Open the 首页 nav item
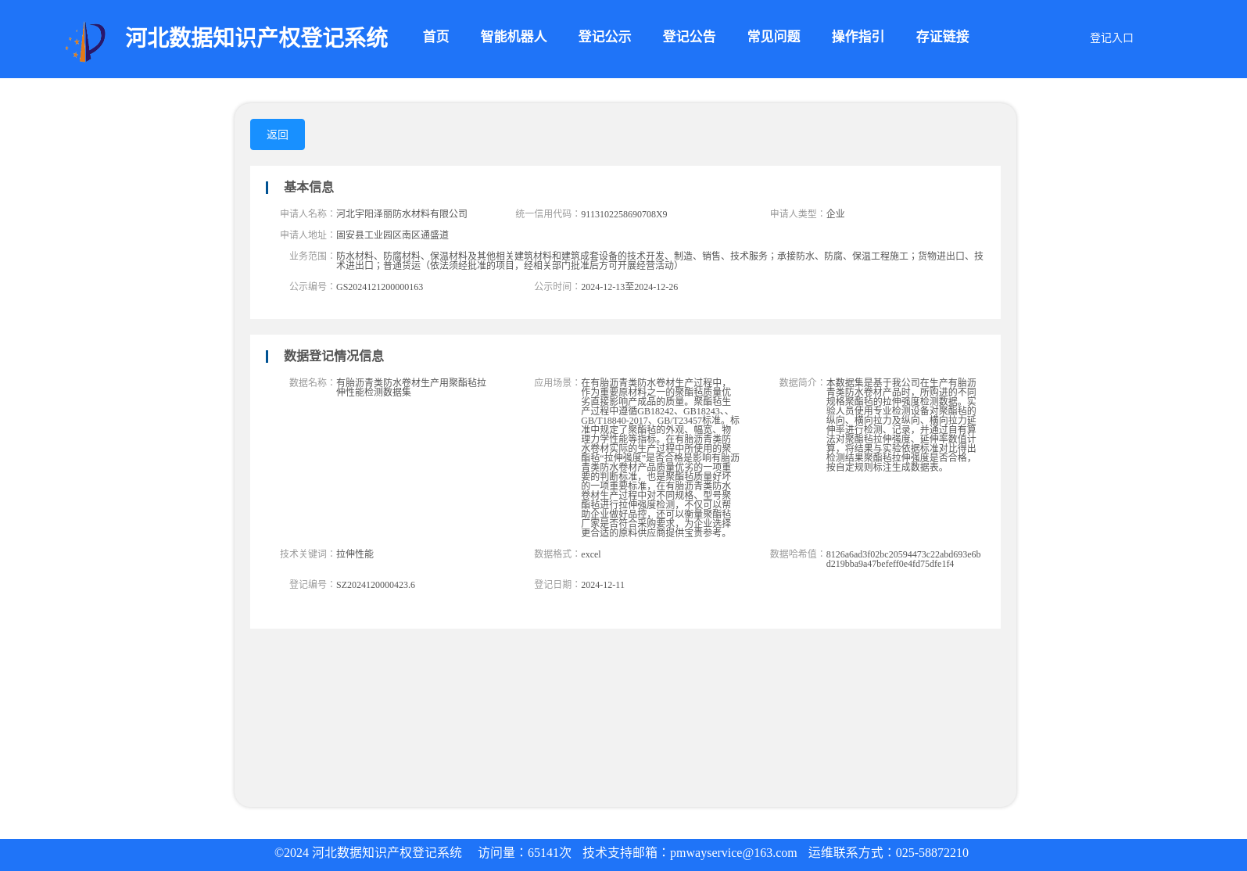 [436, 37]
